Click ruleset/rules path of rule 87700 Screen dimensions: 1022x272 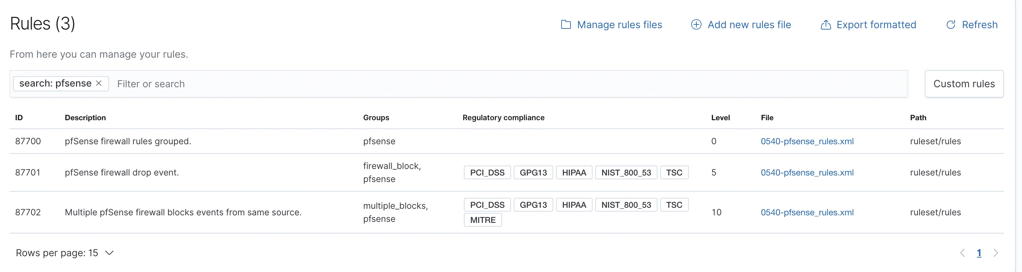click(935, 141)
